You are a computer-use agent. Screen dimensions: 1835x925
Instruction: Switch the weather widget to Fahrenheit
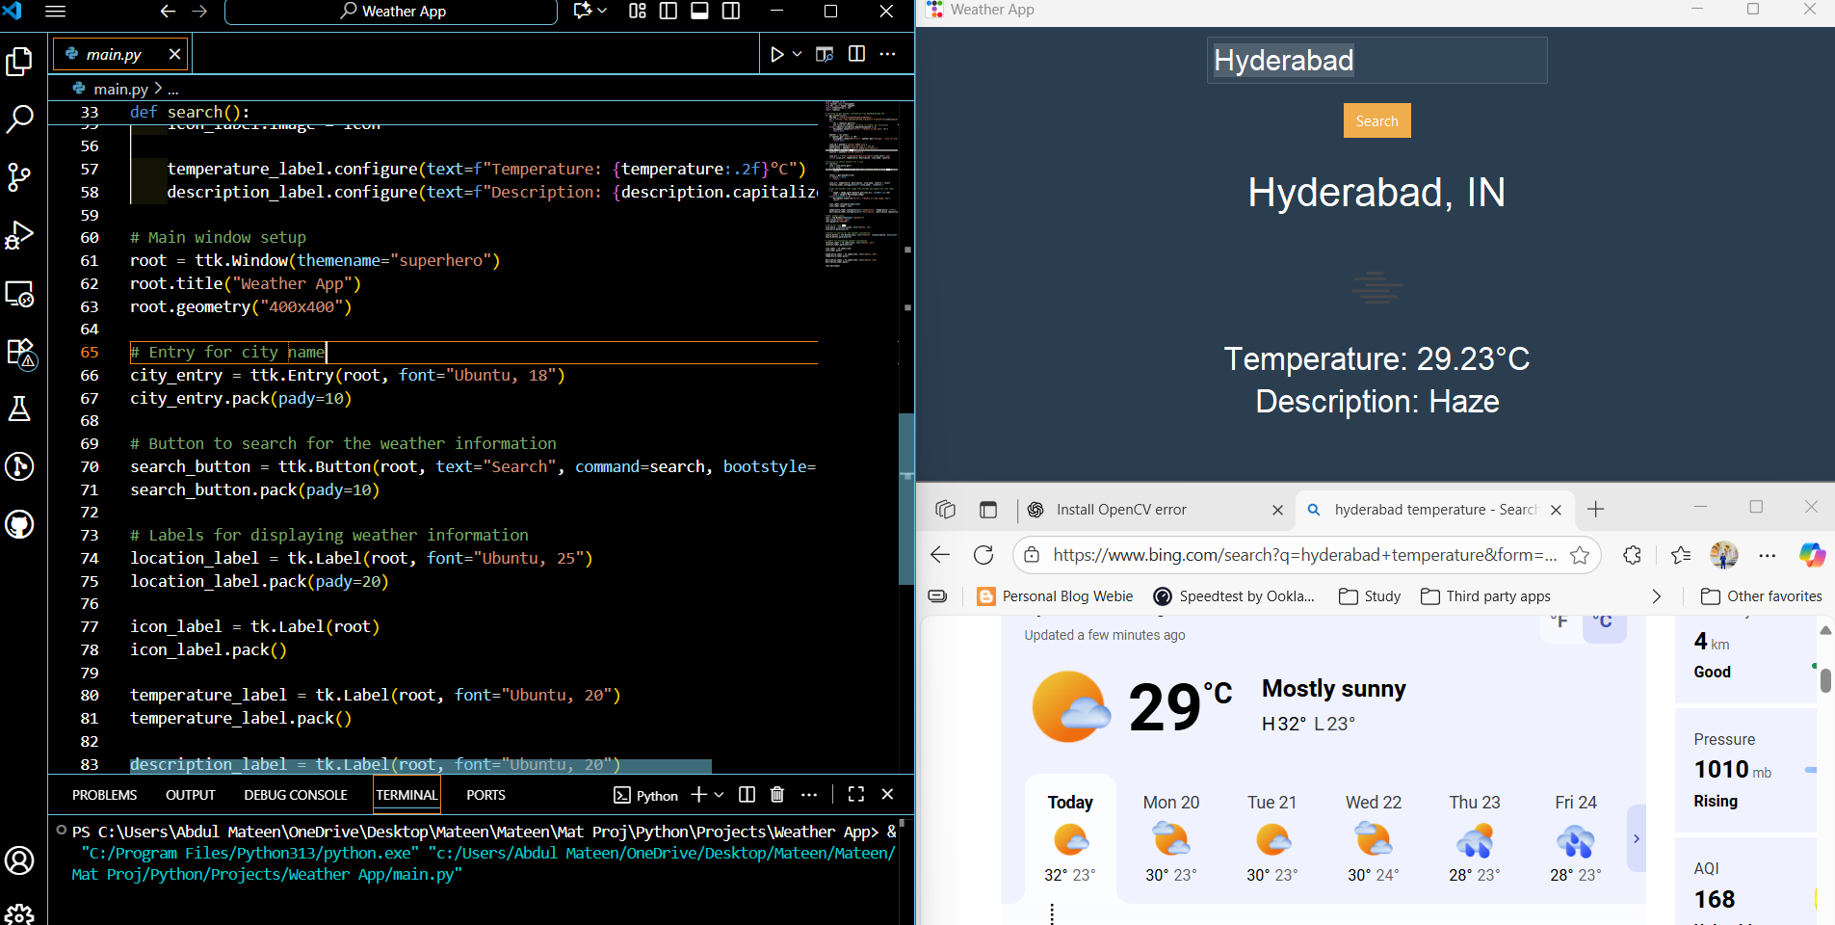tap(1560, 621)
